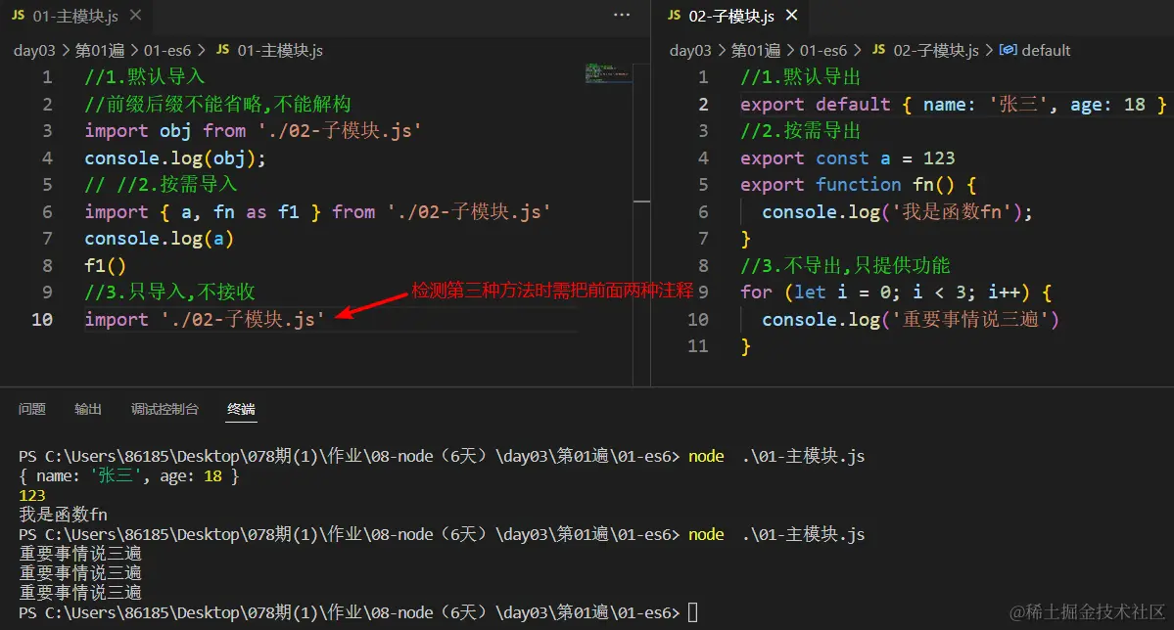Click the comment '//1.默认导出' in right editor
The image size is (1174, 630).
click(800, 77)
